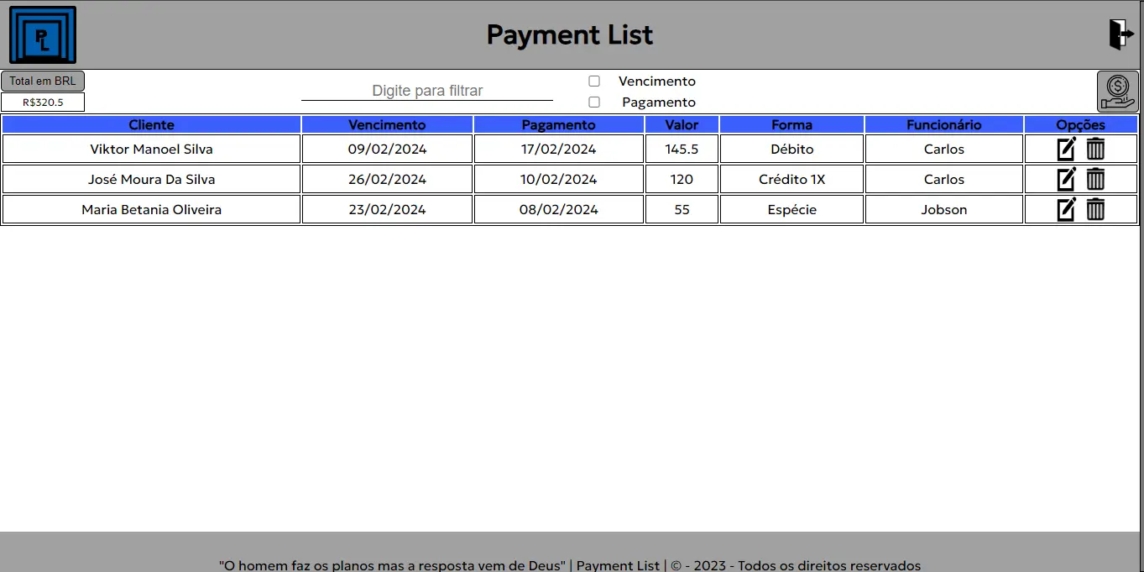Image resolution: width=1144 pixels, height=572 pixels.
Task: Click the due date 26/02/2024
Action: pyautogui.click(x=387, y=180)
